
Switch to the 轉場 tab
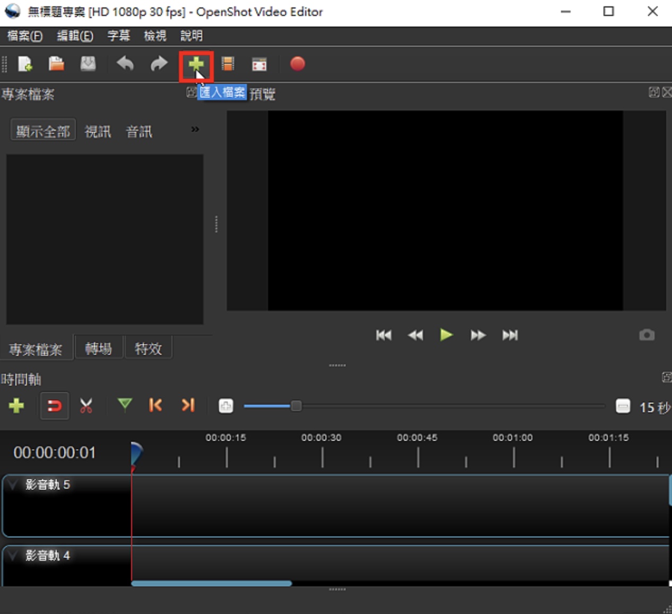99,348
